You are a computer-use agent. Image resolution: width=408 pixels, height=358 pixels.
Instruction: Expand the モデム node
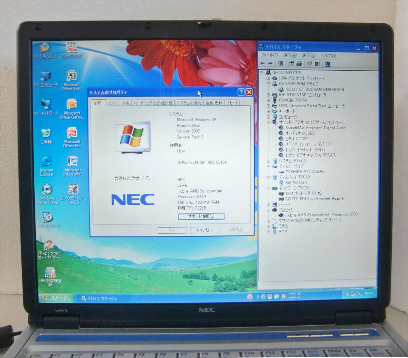[x=268, y=226]
